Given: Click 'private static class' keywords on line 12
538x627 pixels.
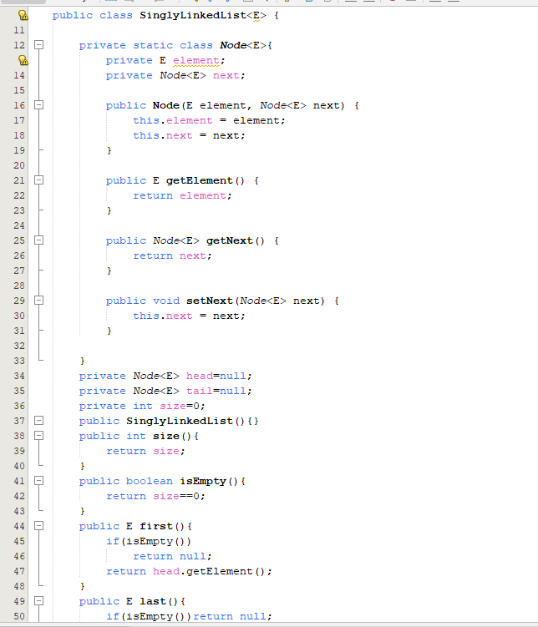Looking at the screenshot, I should [145, 46].
